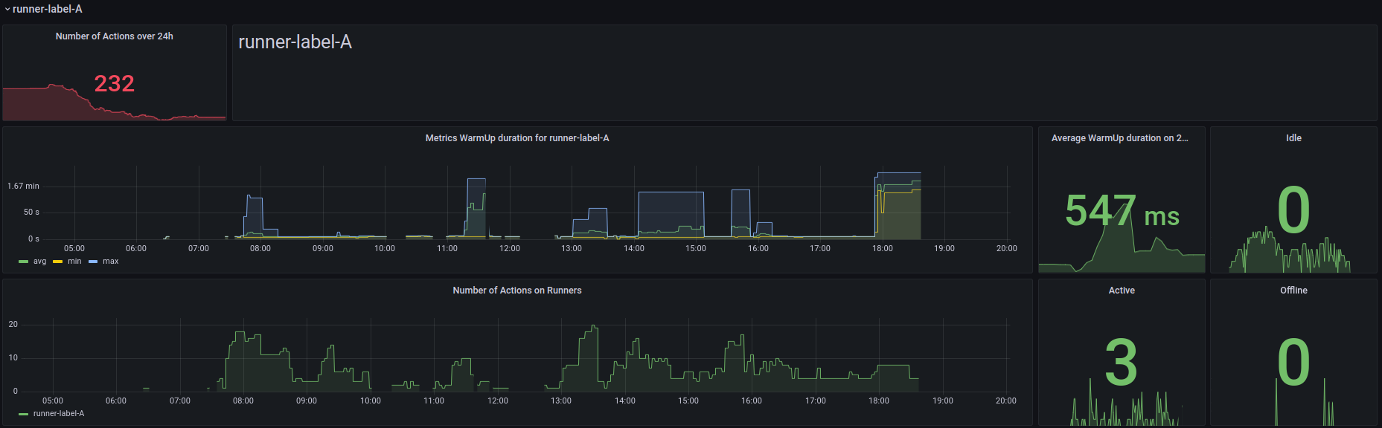Click 50 s y-axis label
Viewport: 1382px width, 428px height.
(x=31, y=213)
